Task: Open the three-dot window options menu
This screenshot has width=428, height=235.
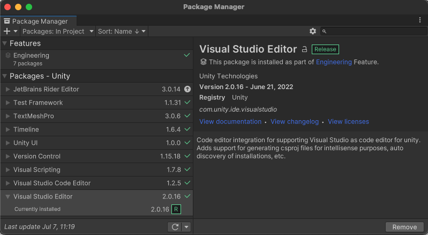Action: (x=420, y=20)
